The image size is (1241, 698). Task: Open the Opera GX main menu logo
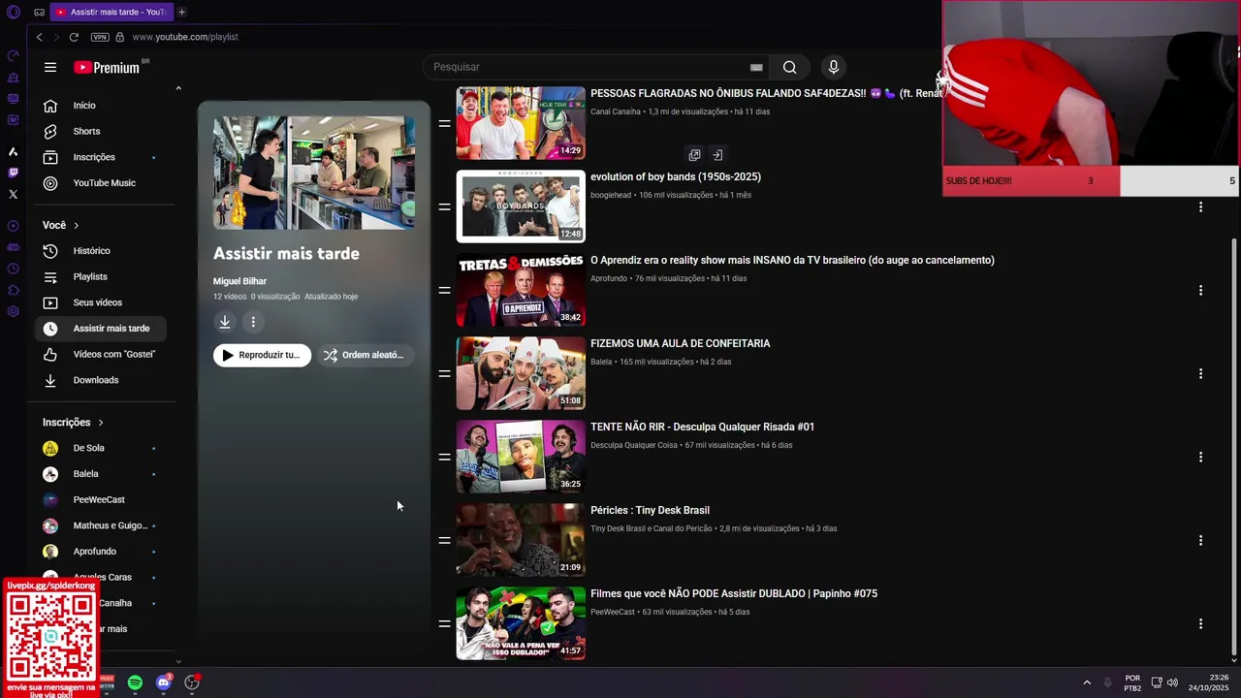coord(14,13)
